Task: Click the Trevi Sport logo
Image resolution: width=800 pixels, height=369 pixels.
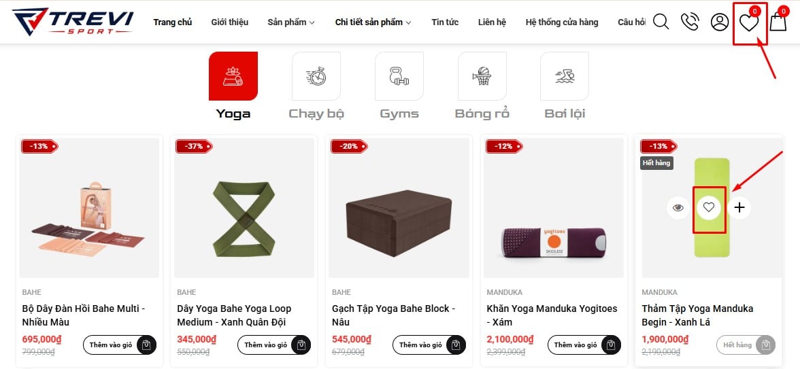Action: click(x=73, y=22)
